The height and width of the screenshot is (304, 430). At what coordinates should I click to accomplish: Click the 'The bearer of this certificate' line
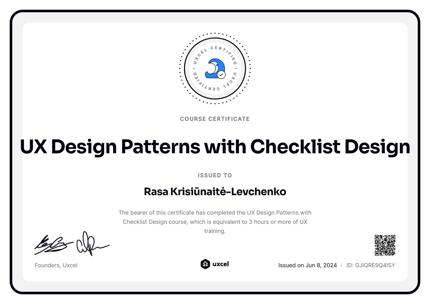(x=215, y=213)
